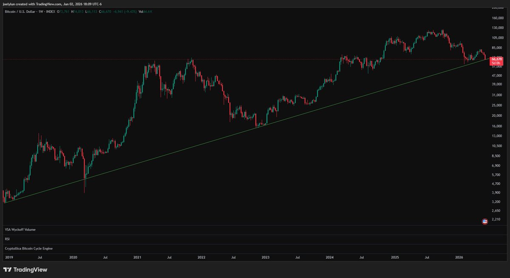
Task: Click the 2023 label on time axis
Action: coord(265,258)
